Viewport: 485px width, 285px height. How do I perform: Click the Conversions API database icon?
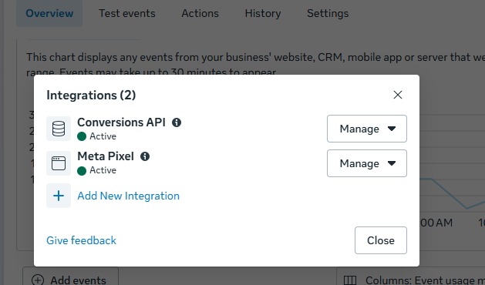click(59, 129)
